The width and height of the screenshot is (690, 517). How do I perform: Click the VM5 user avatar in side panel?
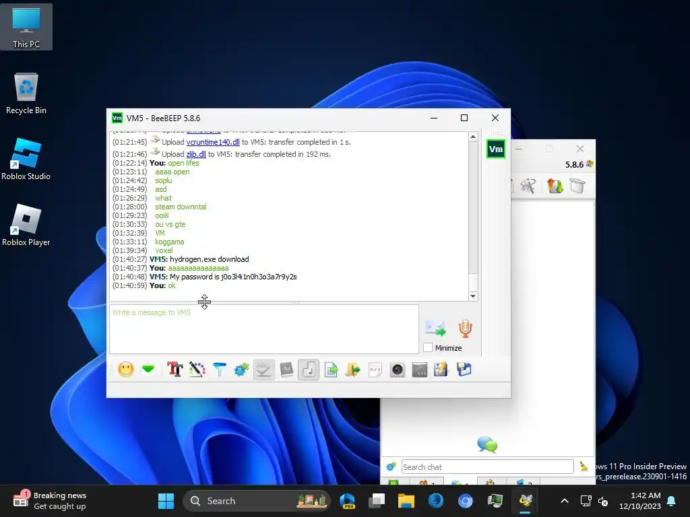[x=496, y=149]
